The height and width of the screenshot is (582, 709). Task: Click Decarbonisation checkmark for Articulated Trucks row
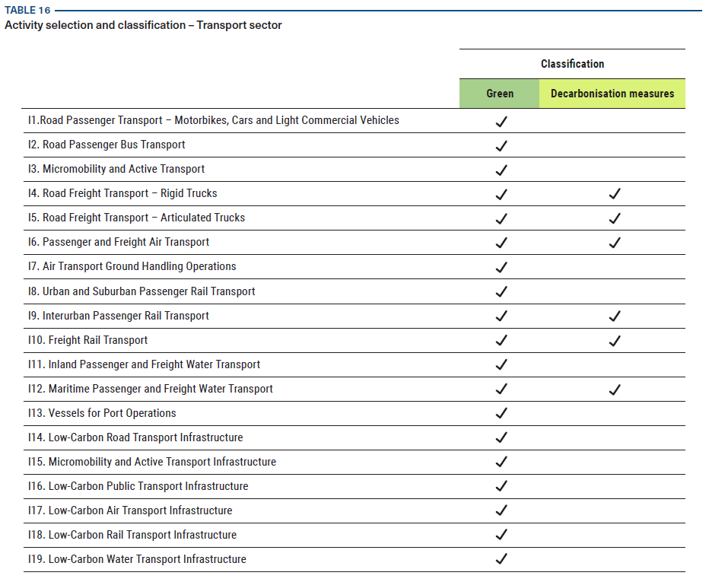(x=615, y=218)
